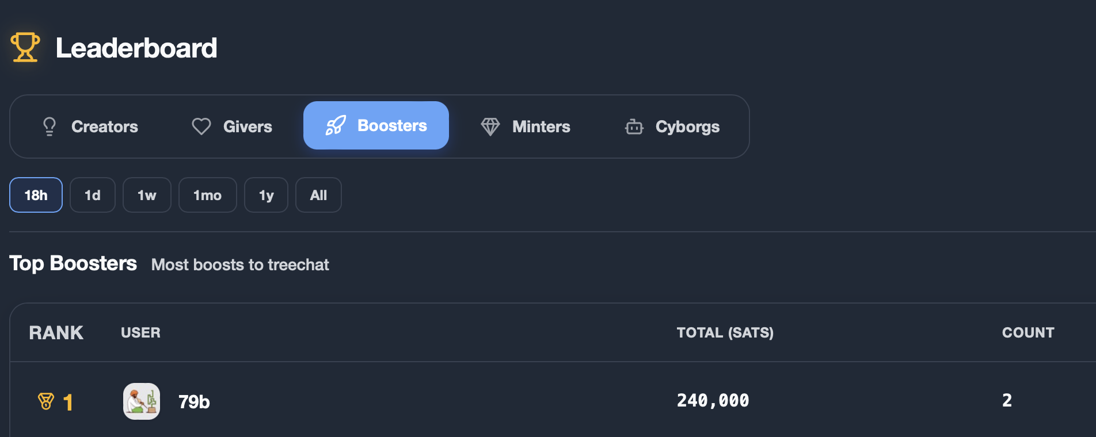1096x437 pixels.
Task: Click the diamond icon for Minters
Action: (x=490, y=126)
